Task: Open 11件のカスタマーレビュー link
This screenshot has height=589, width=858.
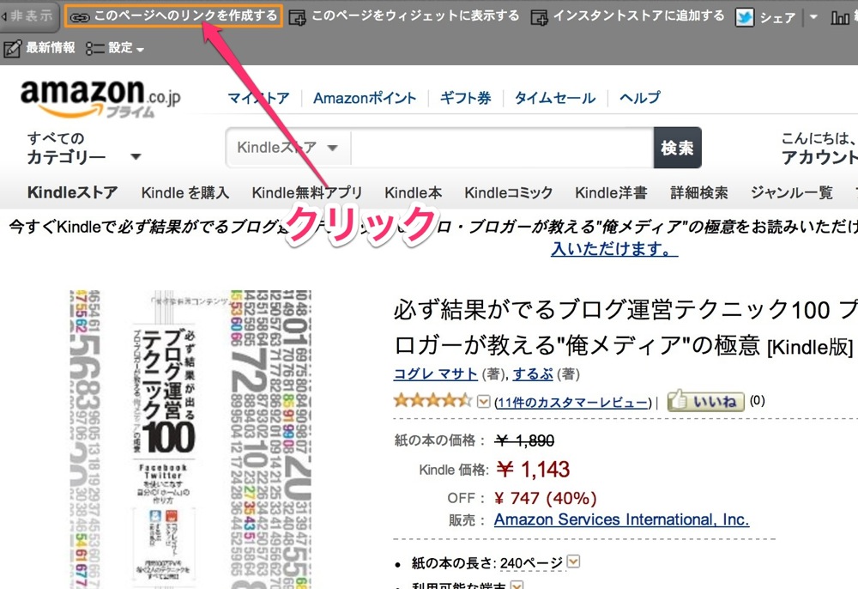Action: pyautogui.click(x=573, y=403)
